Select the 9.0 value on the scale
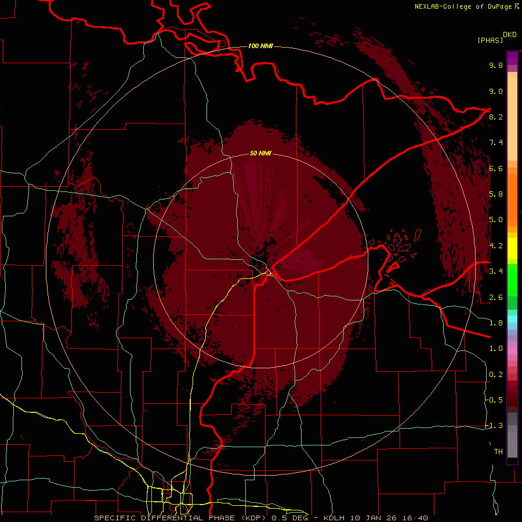522x522 pixels. click(x=496, y=91)
